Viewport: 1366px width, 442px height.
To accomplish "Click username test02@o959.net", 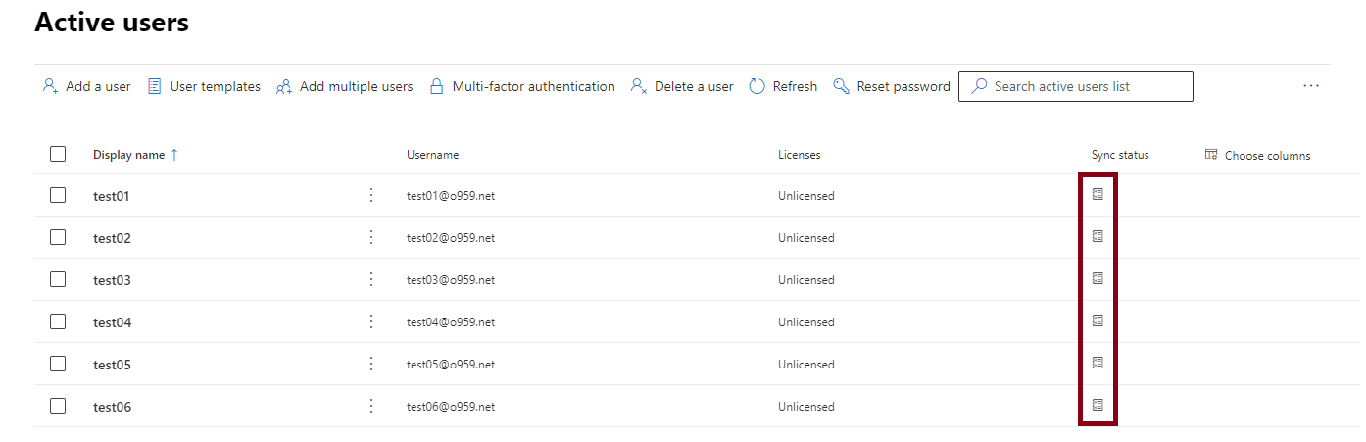I will pos(451,238).
